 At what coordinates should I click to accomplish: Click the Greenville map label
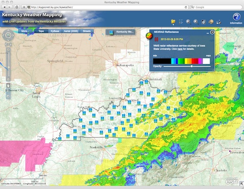176,177
